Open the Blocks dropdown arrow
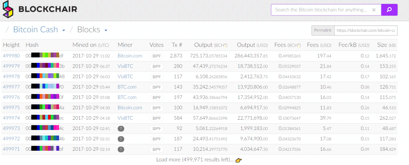 click(105, 30)
